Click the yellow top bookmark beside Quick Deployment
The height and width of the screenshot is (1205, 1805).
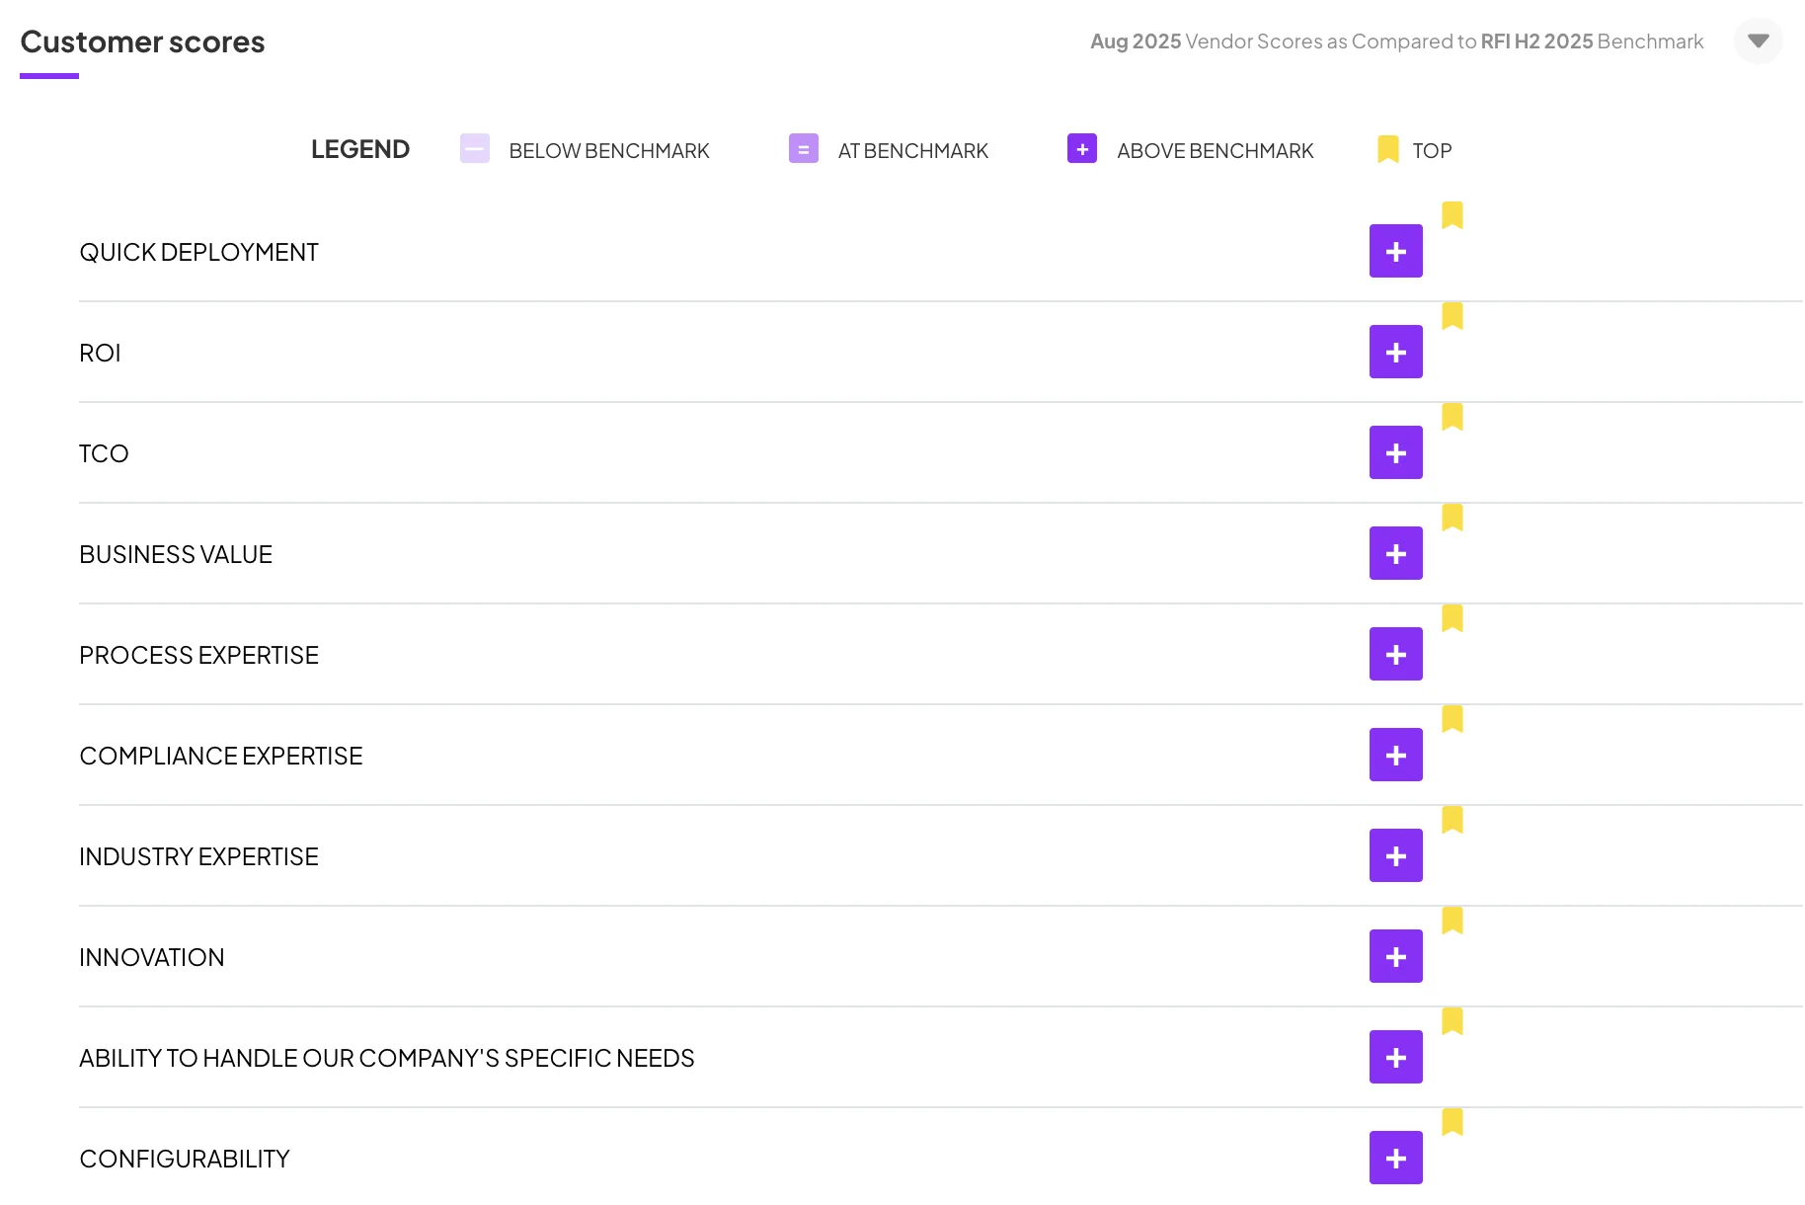pyautogui.click(x=1452, y=215)
